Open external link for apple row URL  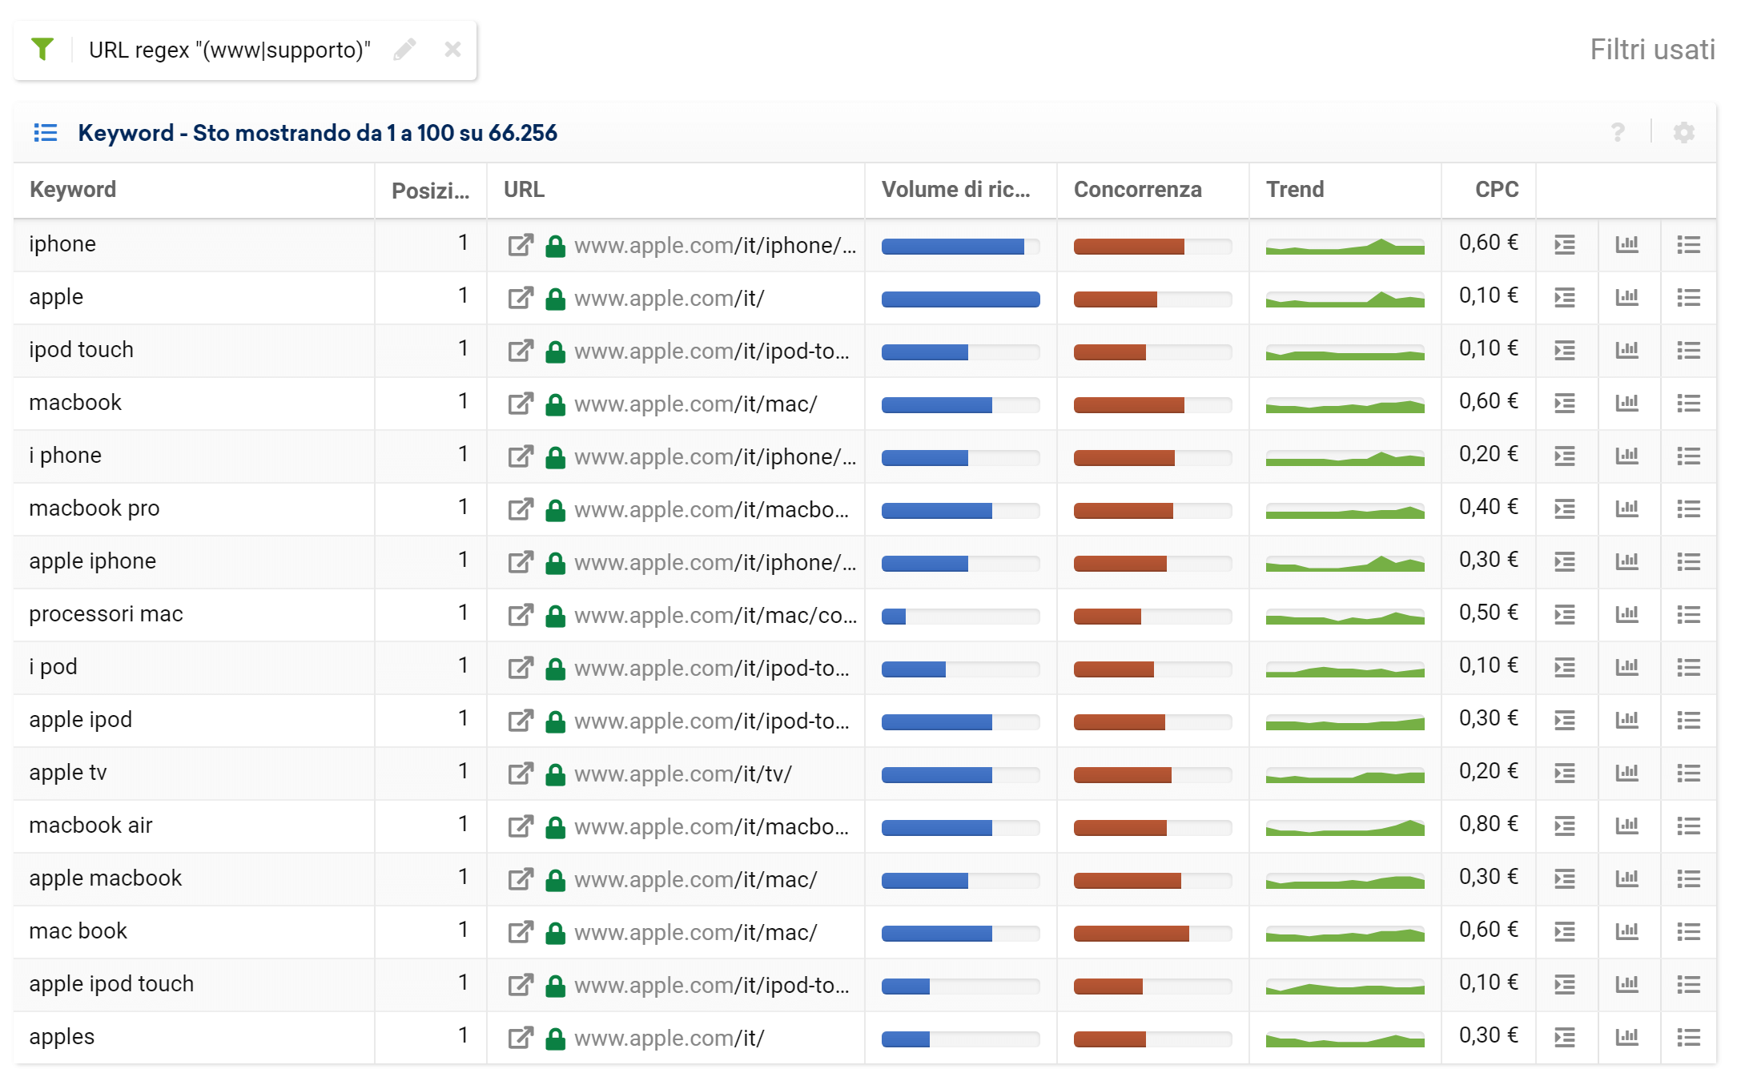click(x=521, y=298)
